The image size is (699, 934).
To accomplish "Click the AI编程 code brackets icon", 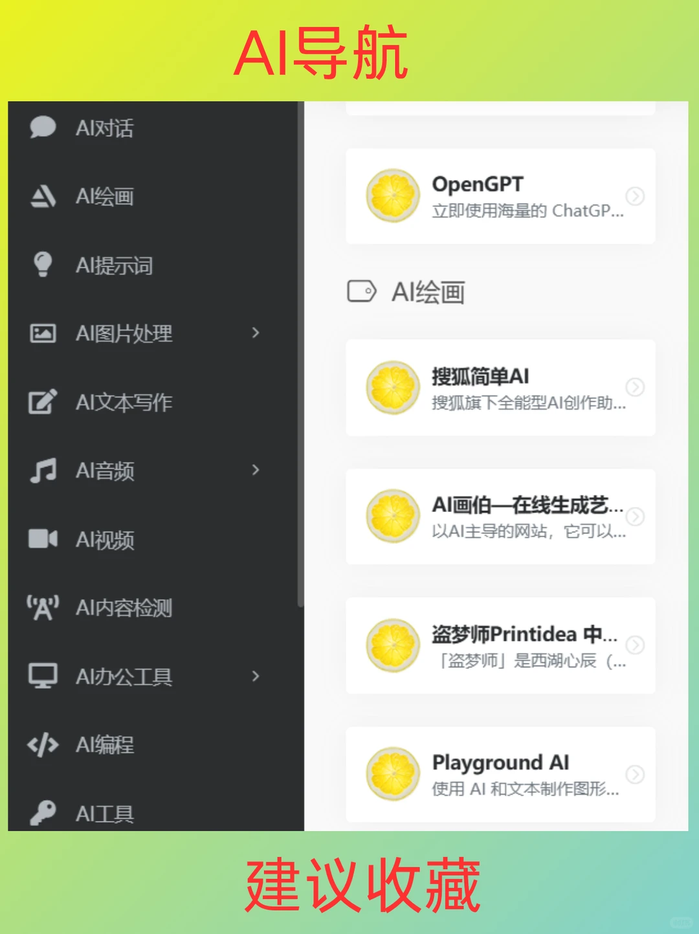I will 42,746.
